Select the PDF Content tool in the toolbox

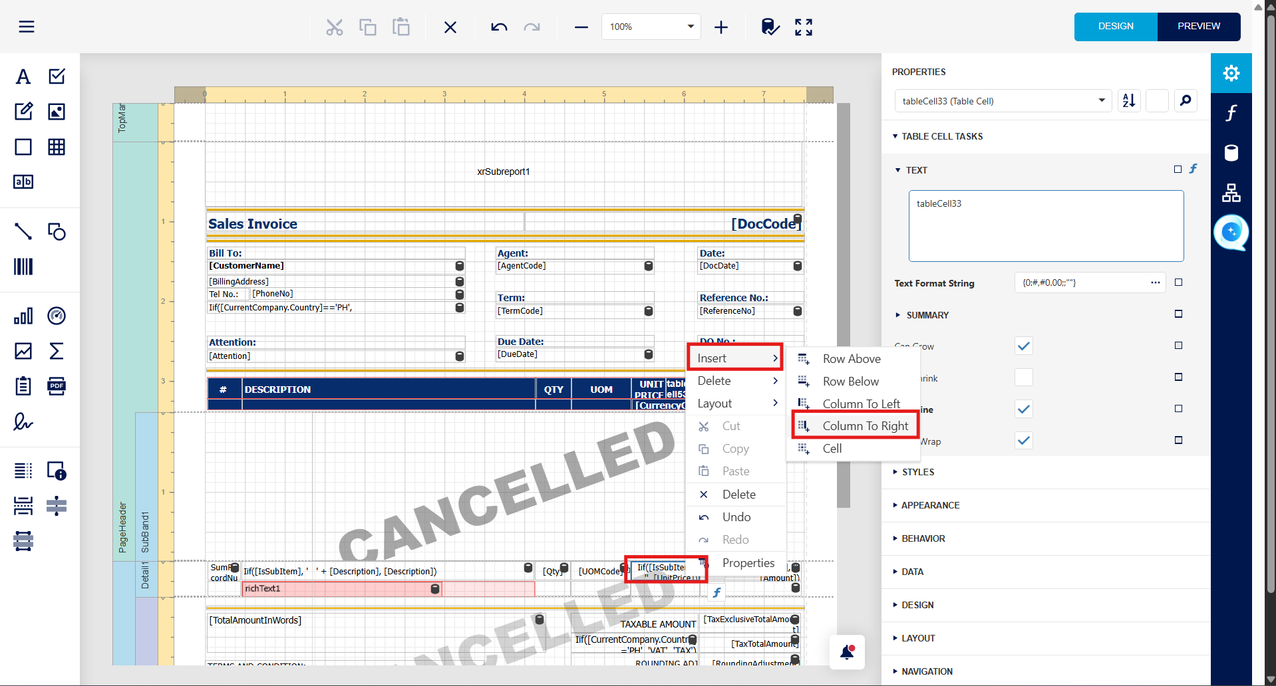57,386
